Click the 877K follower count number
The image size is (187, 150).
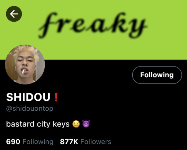click(x=69, y=142)
